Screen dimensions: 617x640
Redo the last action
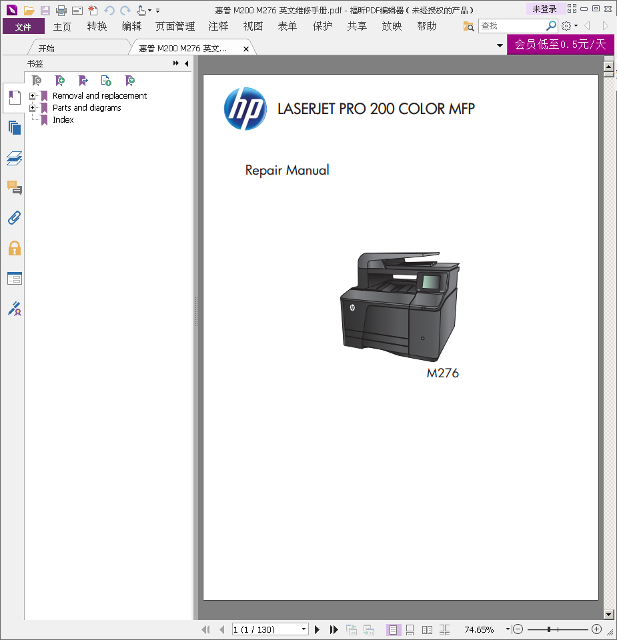pyautogui.click(x=125, y=10)
